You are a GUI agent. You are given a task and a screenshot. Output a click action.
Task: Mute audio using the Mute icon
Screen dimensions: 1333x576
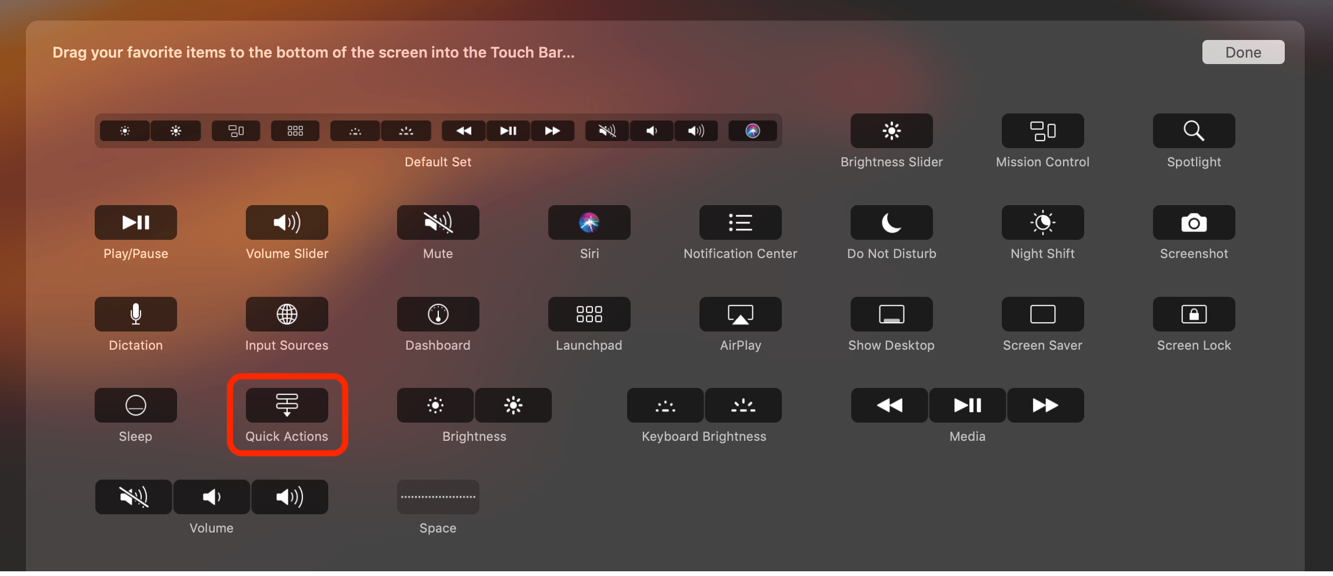tap(438, 222)
